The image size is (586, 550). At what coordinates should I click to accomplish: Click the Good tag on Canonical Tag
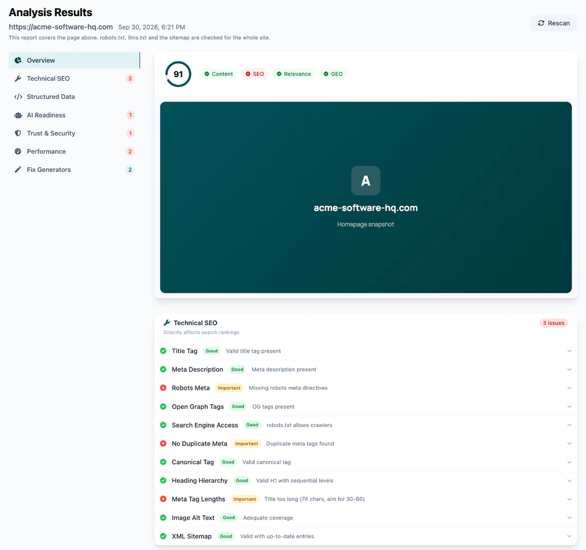(228, 462)
